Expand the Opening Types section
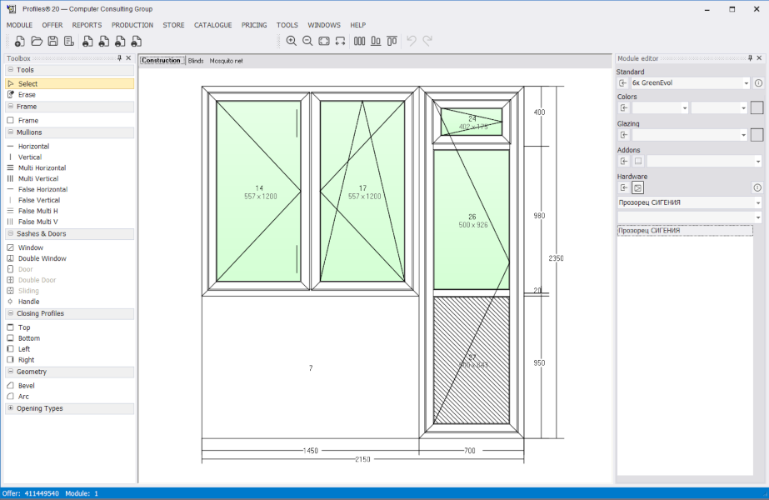The image size is (769, 500). [x=10, y=407]
